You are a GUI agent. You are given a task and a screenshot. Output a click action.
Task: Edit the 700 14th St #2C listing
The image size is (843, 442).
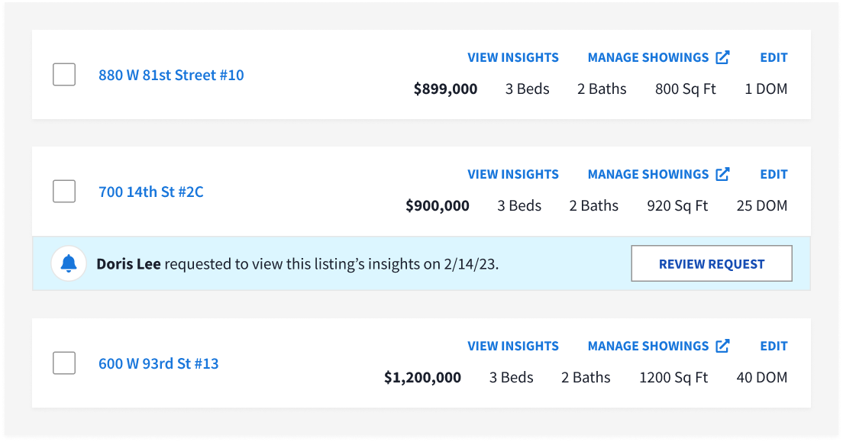click(x=774, y=174)
